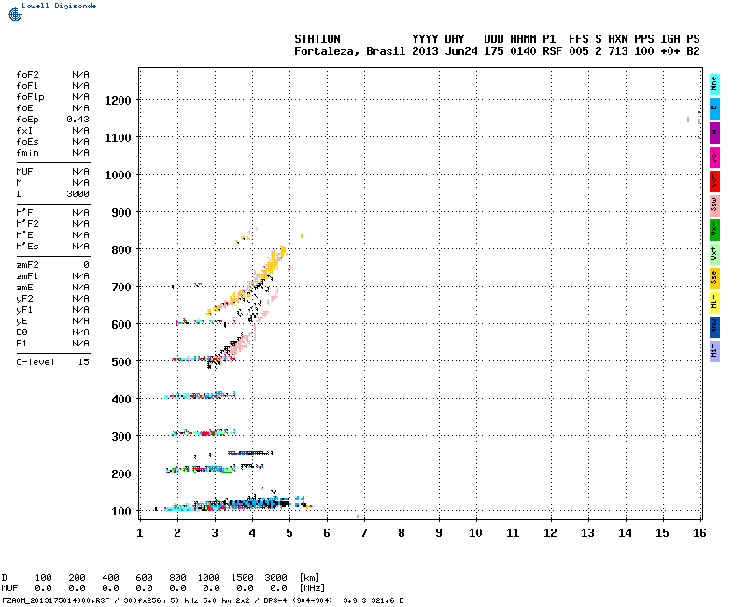Select the 10 MHz frequency axis label
This screenshot has width=747, height=607.
point(475,533)
